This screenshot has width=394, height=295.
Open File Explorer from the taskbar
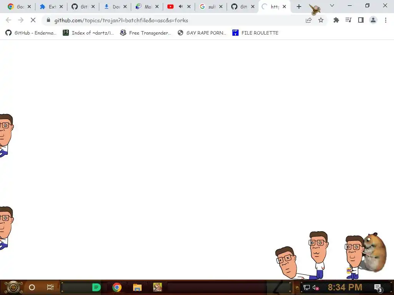click(x=137, y=287)
